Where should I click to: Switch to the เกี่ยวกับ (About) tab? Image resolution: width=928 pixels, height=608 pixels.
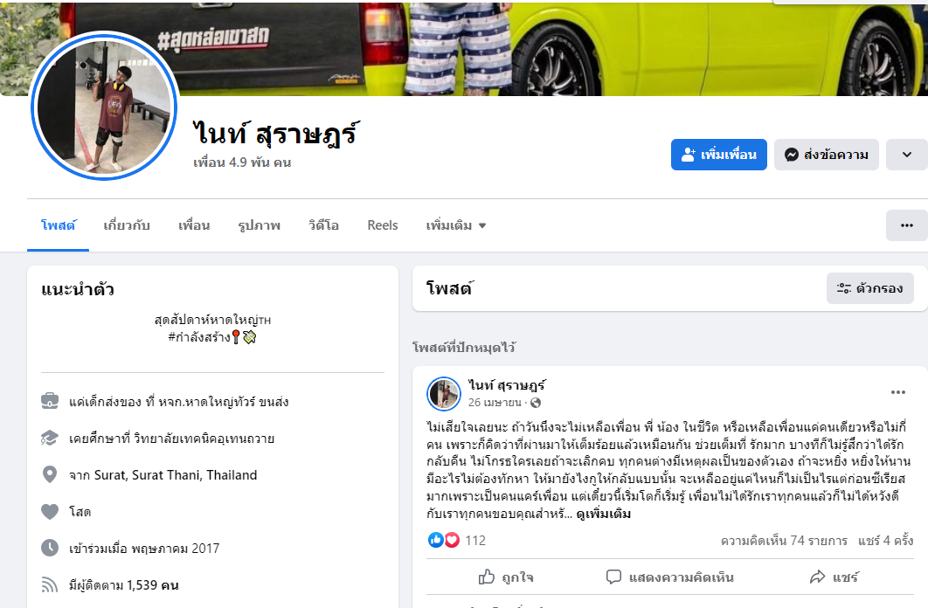click(x=127, y=225)
